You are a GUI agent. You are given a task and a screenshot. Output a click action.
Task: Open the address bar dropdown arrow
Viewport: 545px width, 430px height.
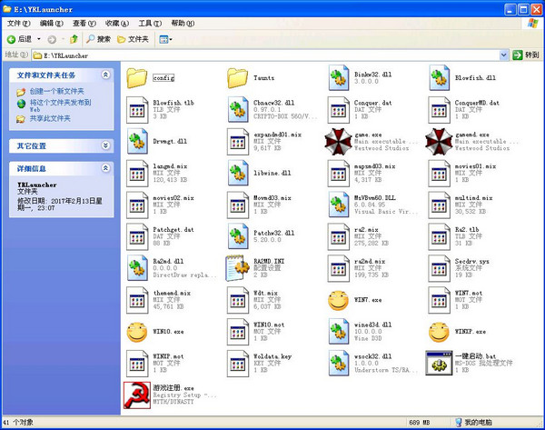[x=503, y=55]
